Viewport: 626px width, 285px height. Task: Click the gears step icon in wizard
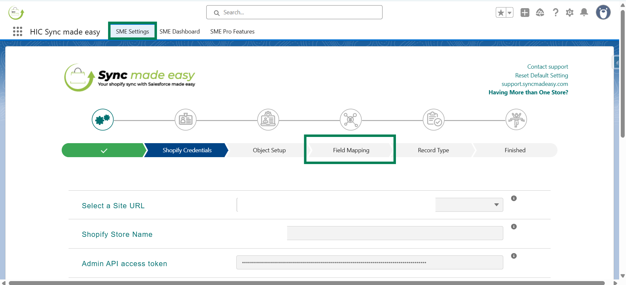pyautogui.click(x=103, y=120)
